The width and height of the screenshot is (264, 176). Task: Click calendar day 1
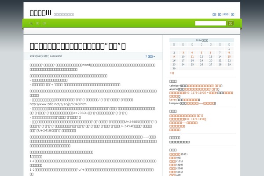(x=229, y=49)
